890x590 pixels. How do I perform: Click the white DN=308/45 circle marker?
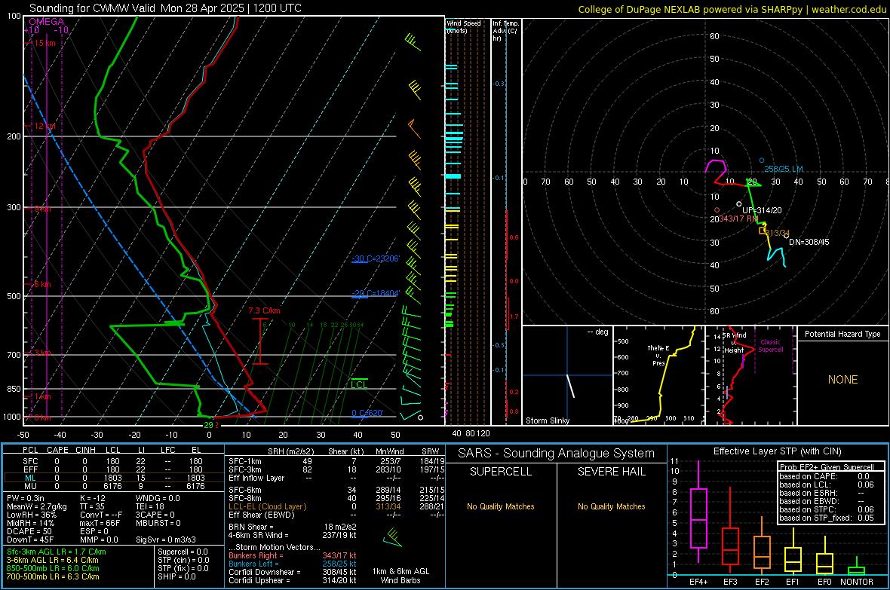pyautogui.click(x=786, y=236)
